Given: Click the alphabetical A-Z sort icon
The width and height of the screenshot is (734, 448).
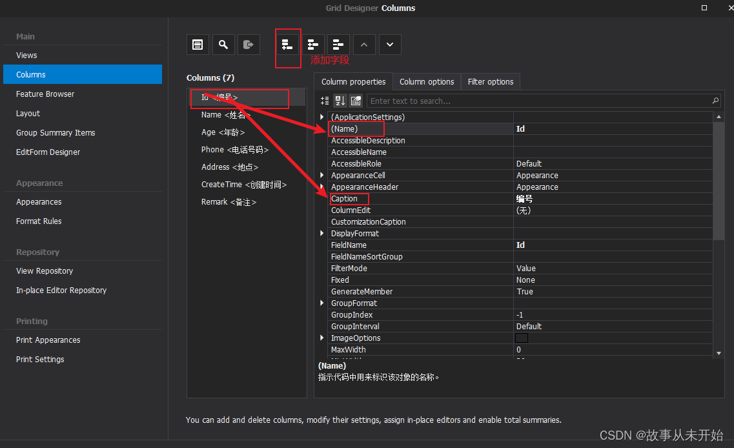Looking at the screenshot, I should click(x=340, y=100).
